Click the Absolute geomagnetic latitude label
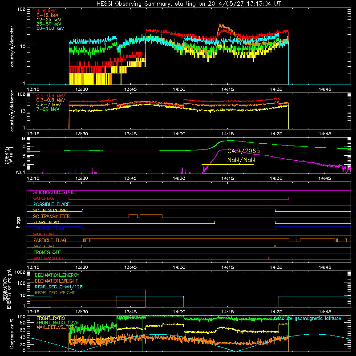This screenshot has width=356, height=356. point(307,319)
